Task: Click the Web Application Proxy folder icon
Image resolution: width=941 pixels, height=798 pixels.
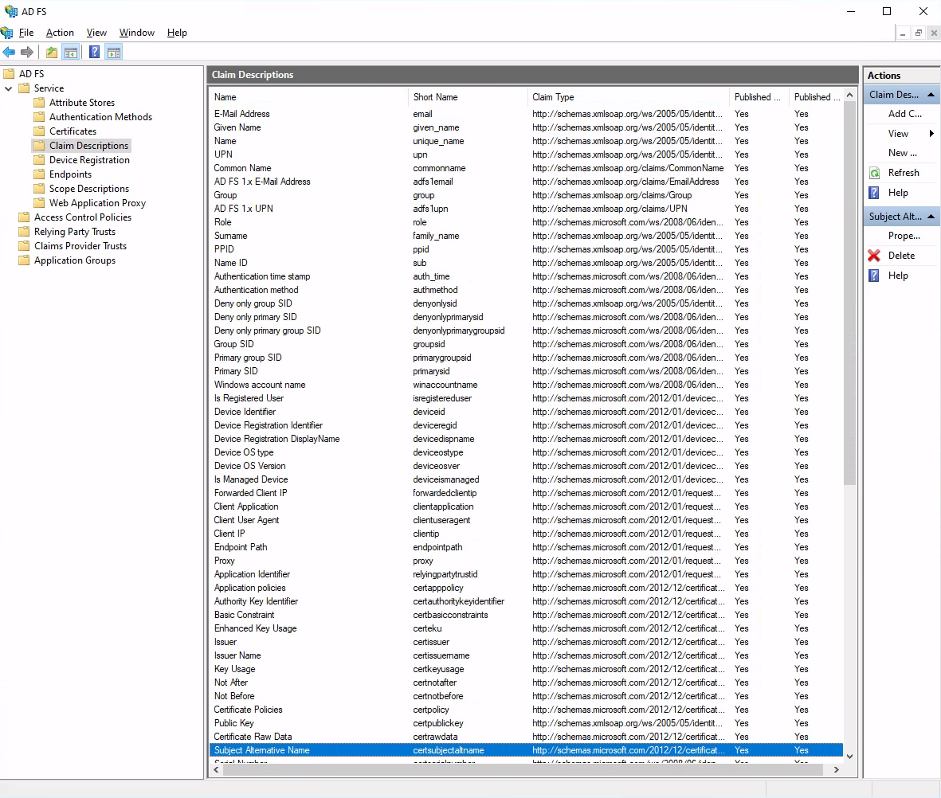Action: point(39,203)
